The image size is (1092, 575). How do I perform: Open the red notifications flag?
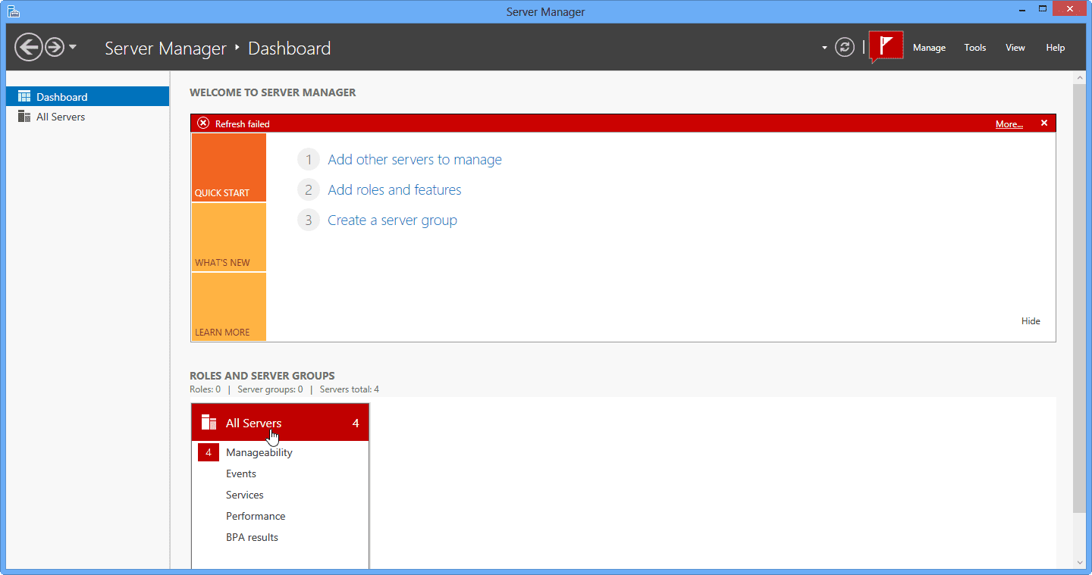(886, 46)
